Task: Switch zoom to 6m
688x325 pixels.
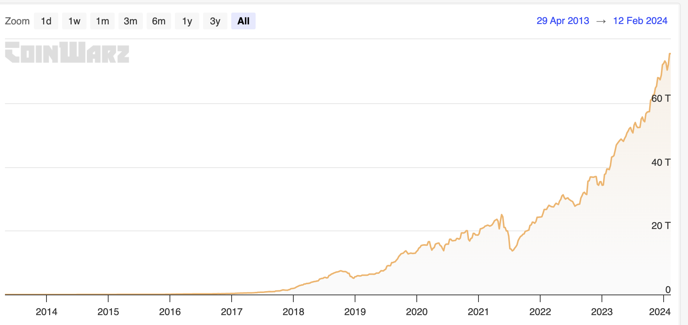Action: [159, 21]
